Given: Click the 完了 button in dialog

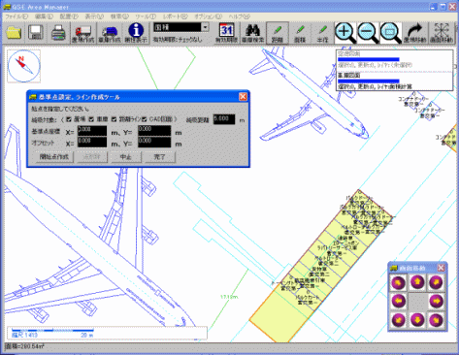Looking at the screenshot, I should tap(160, 157).
